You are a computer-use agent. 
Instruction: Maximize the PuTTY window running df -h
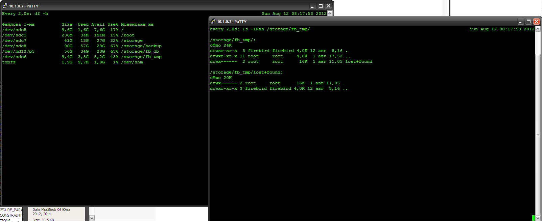(x=321, y=6)
